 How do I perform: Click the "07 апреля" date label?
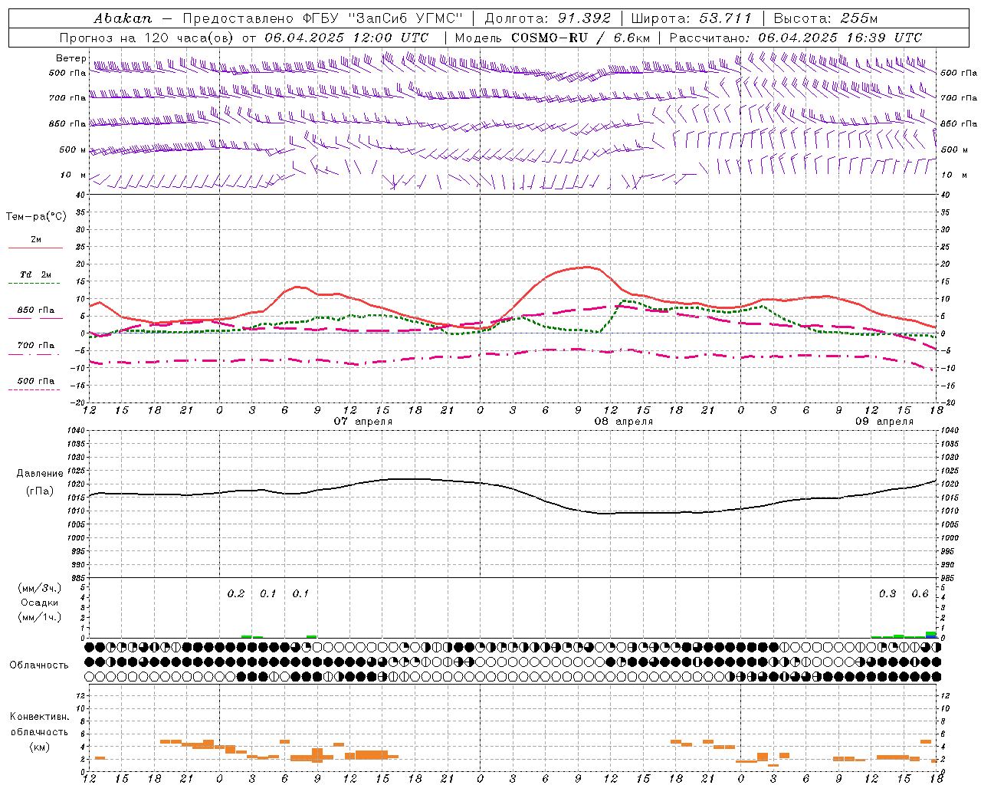coord(363,422)
